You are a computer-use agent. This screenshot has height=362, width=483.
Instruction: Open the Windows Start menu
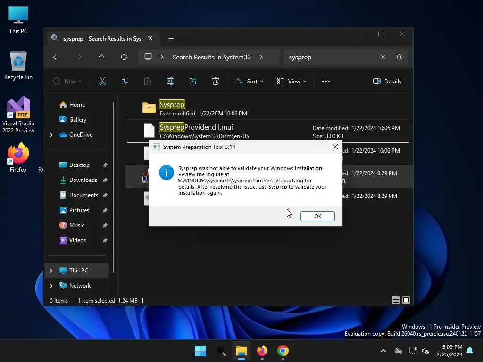[x=200, y=351]
